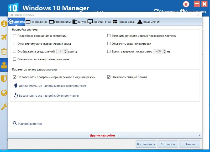This screenshot has width=210, height=152.
Task: Click the Сохранить button
Action: click(x=168, y=144)
